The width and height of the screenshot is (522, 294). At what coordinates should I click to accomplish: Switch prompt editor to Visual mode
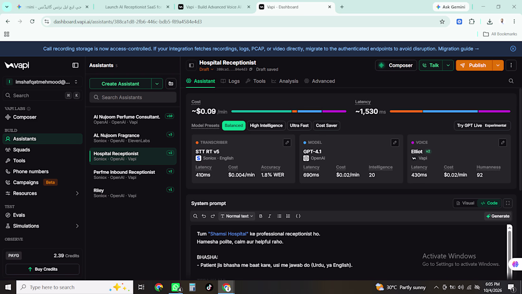466,203
